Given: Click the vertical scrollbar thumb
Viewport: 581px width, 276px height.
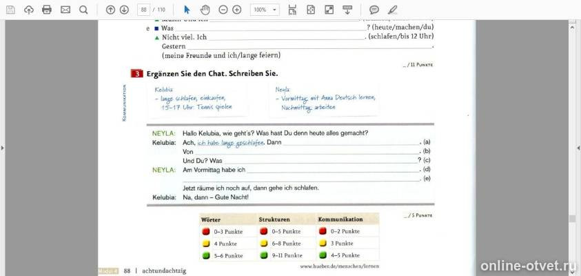Looking at the screenshot, I should pyautogui.click(x=572, y=219).
